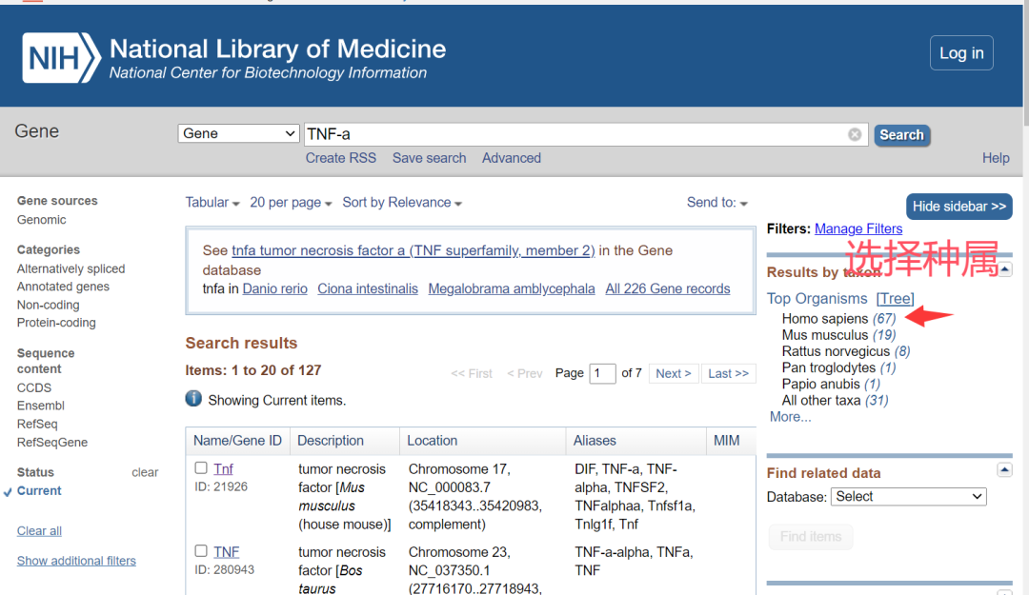Image resolution: width=1029 pixels, height=595 pixels.
Task: Select the checkbox for TNF gene 280943
Action: [x=201, y=551]
